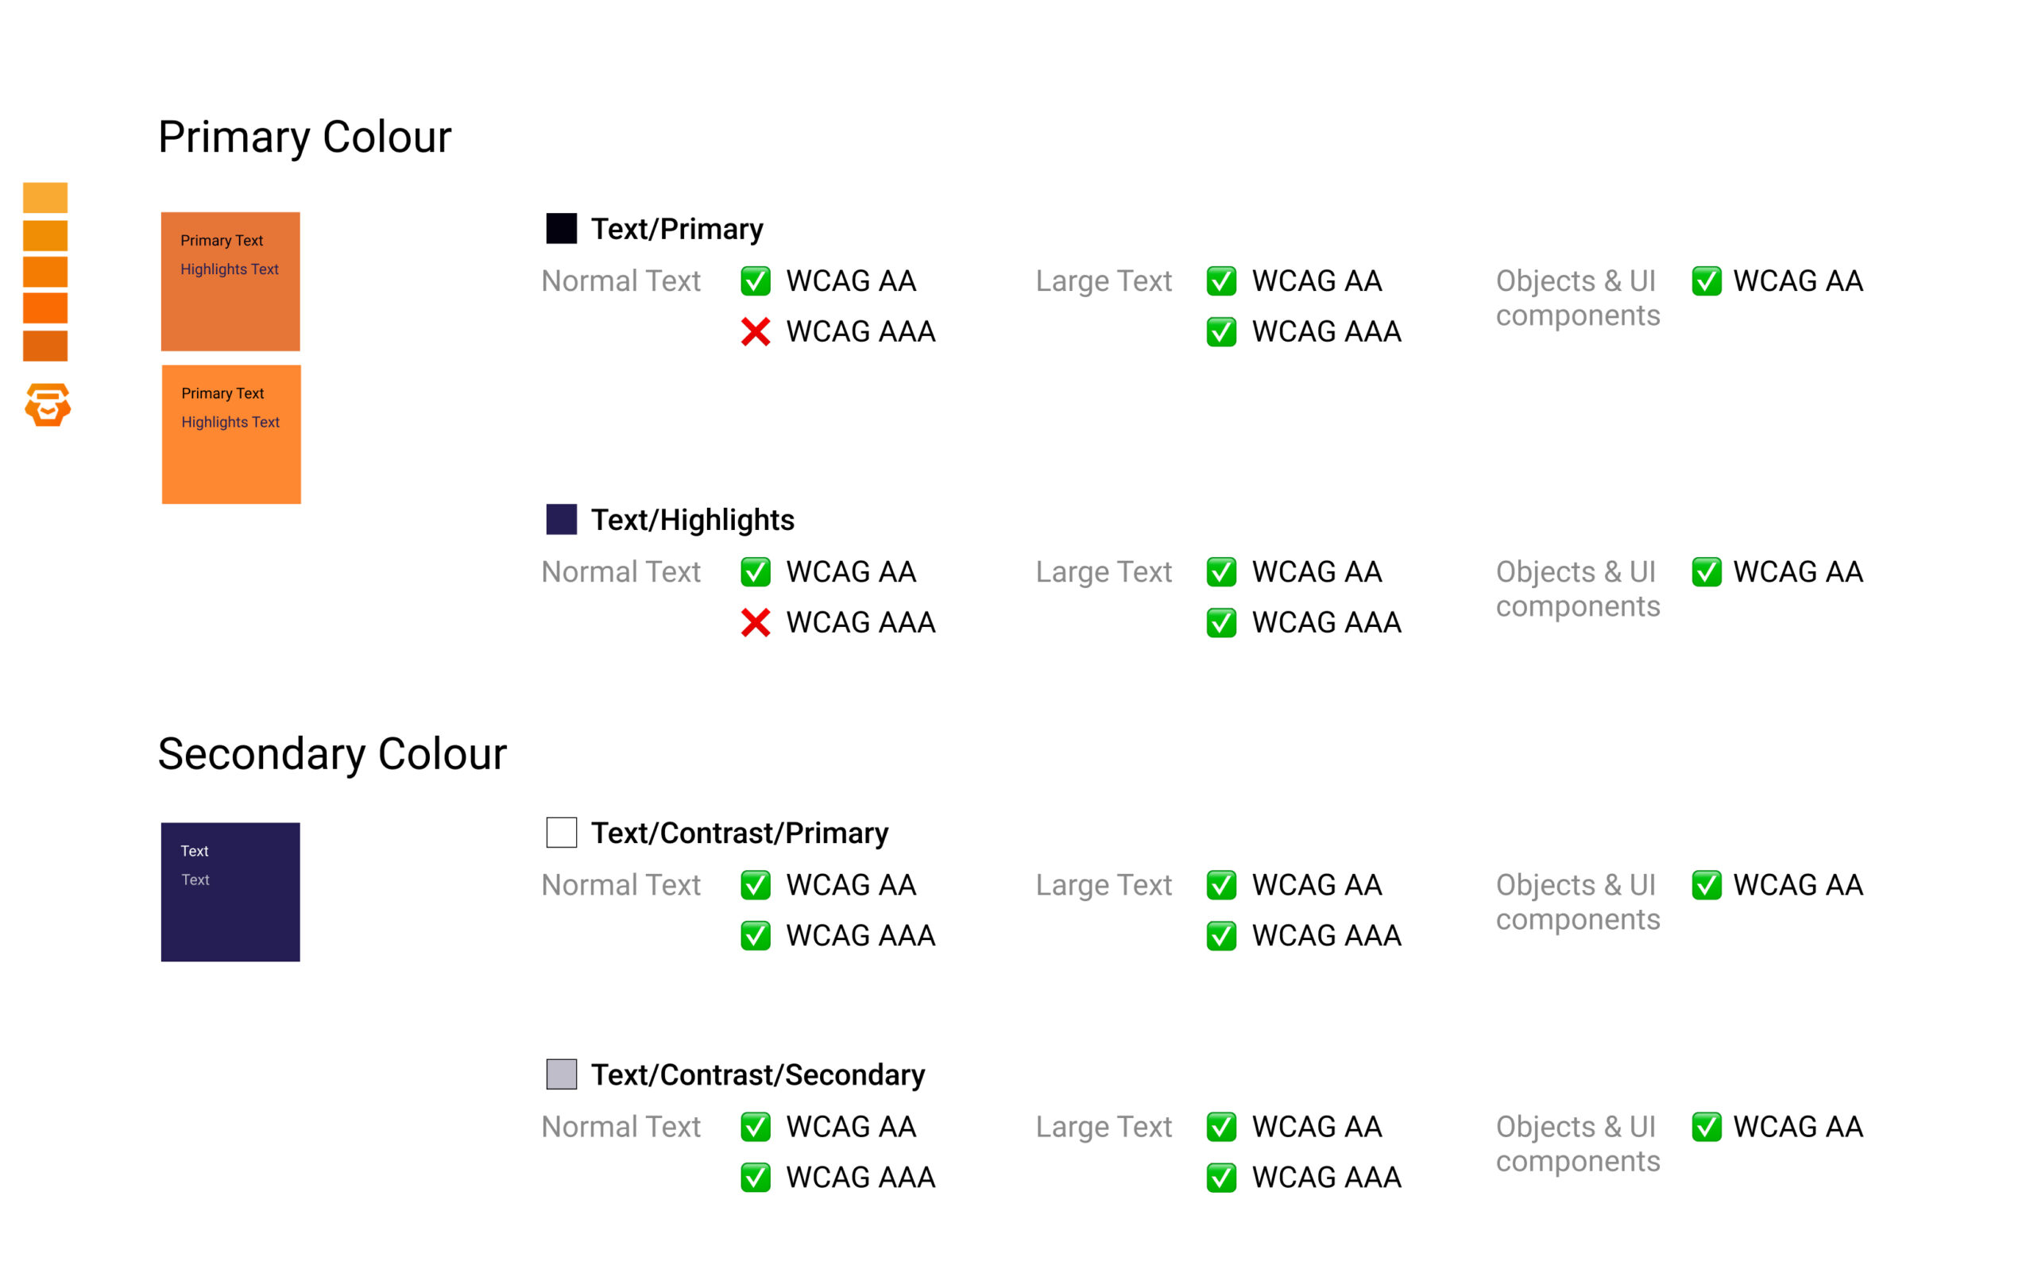Click the Secondary Colour heading
The width and height of the screenshot is (2034, 1273).
point(333,754)
